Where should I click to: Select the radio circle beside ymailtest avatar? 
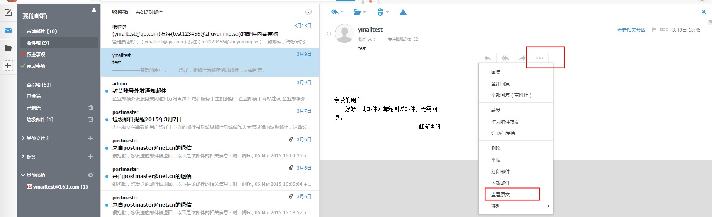coord(329,33)
